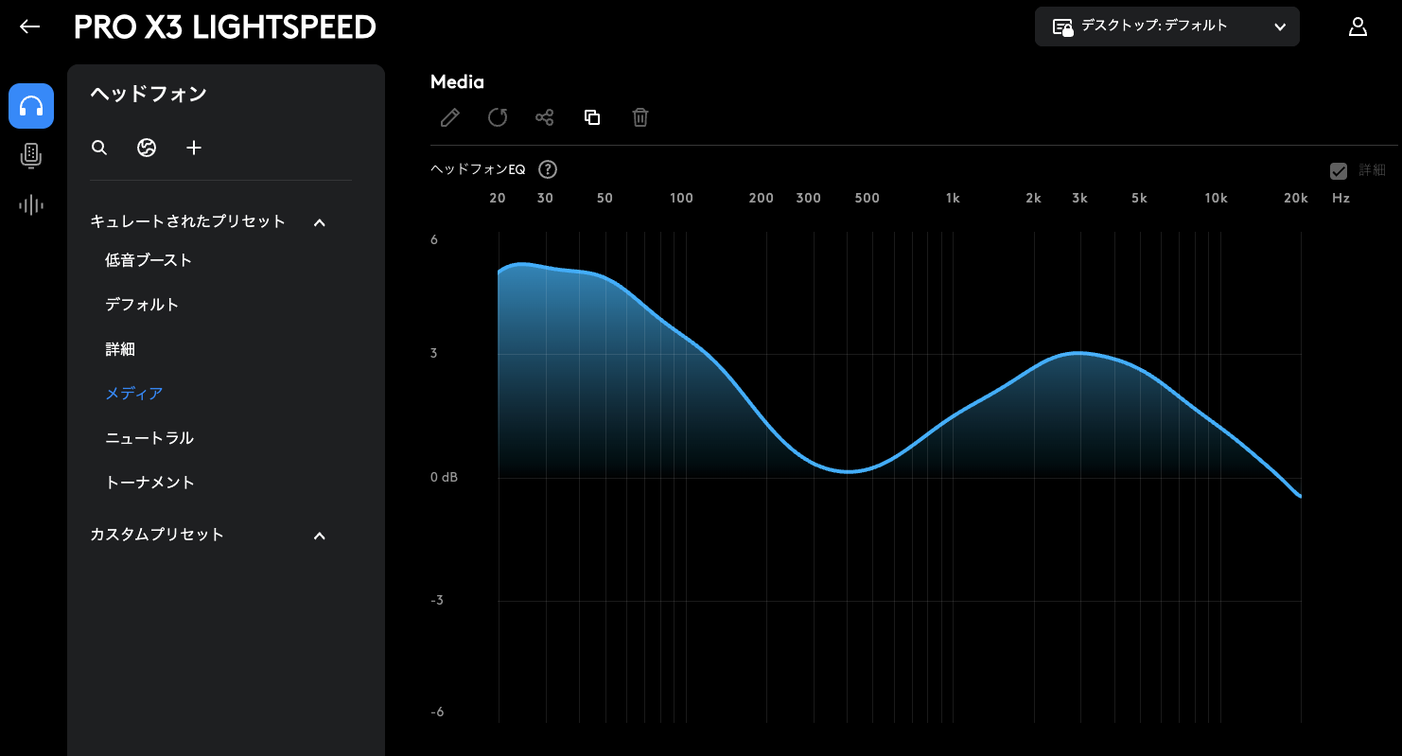Duplicate the Media preset
The width and height of the screenshot is (1402, 756).
592,117
